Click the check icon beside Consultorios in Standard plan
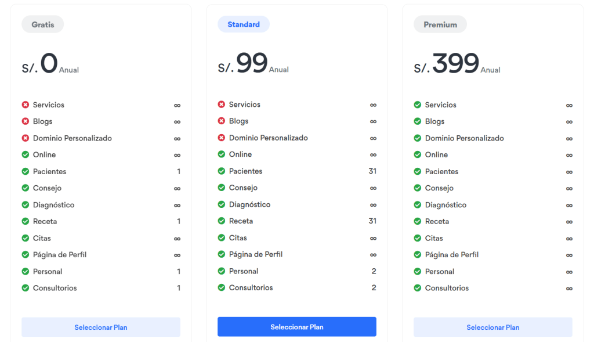Image resolution: width=594 pixels, height=342 pixels. 222,288
